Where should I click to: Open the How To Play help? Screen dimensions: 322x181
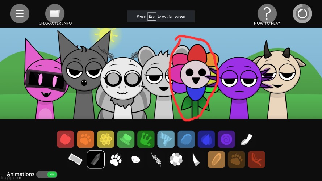tap(267, 13)
